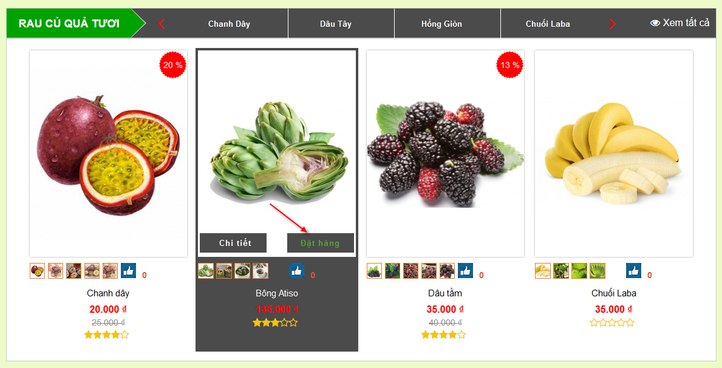Click 13 % discount badge on Dâu tằm
Viewport: 722px width, 368px height.
click(x=509, y=65)
